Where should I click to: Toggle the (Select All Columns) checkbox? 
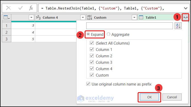pos(92,43)
